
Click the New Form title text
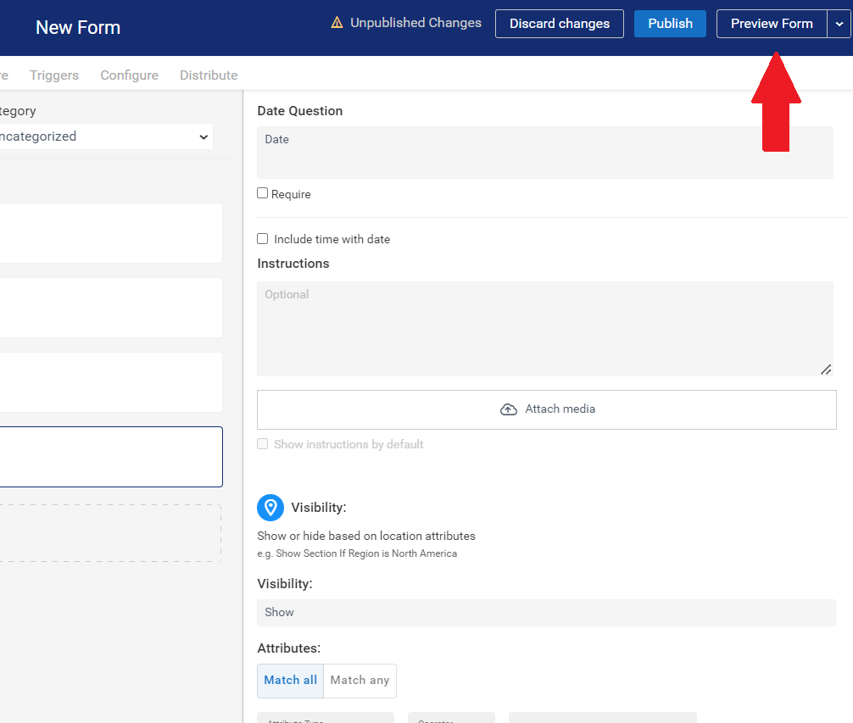point(78,27)
